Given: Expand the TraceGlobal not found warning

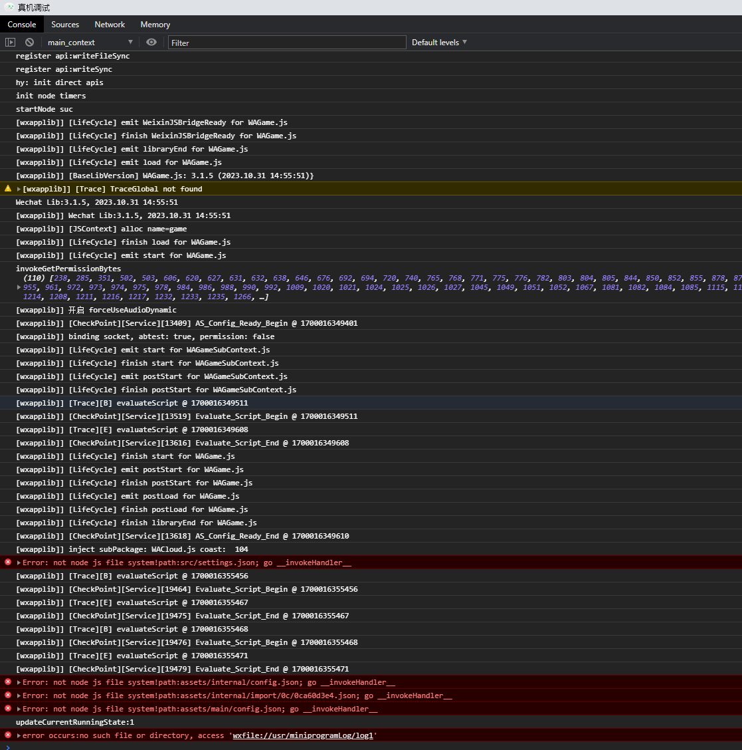Looking at the screenshot, I should [19, 189].
